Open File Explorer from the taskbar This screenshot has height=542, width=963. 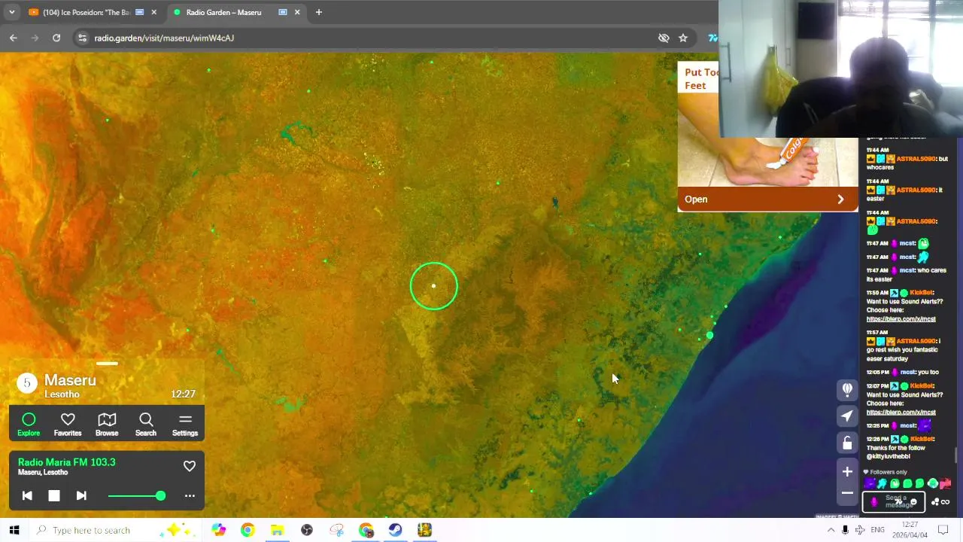(x=277, y=530)
